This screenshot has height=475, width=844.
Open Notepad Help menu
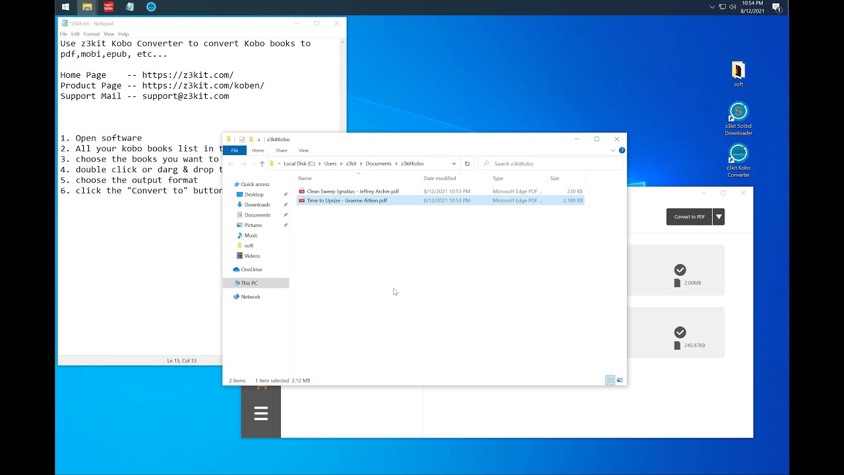click(123, 34)
